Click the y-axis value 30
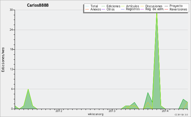 pos(11,10)
